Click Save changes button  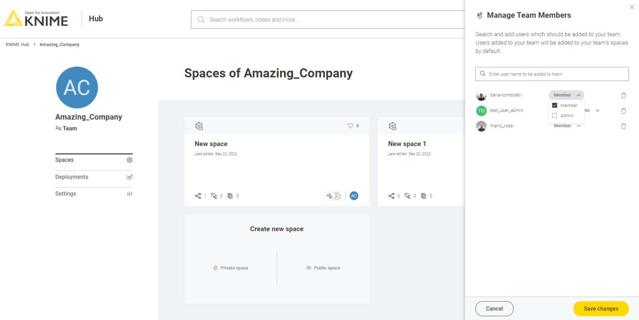[601, 309]
